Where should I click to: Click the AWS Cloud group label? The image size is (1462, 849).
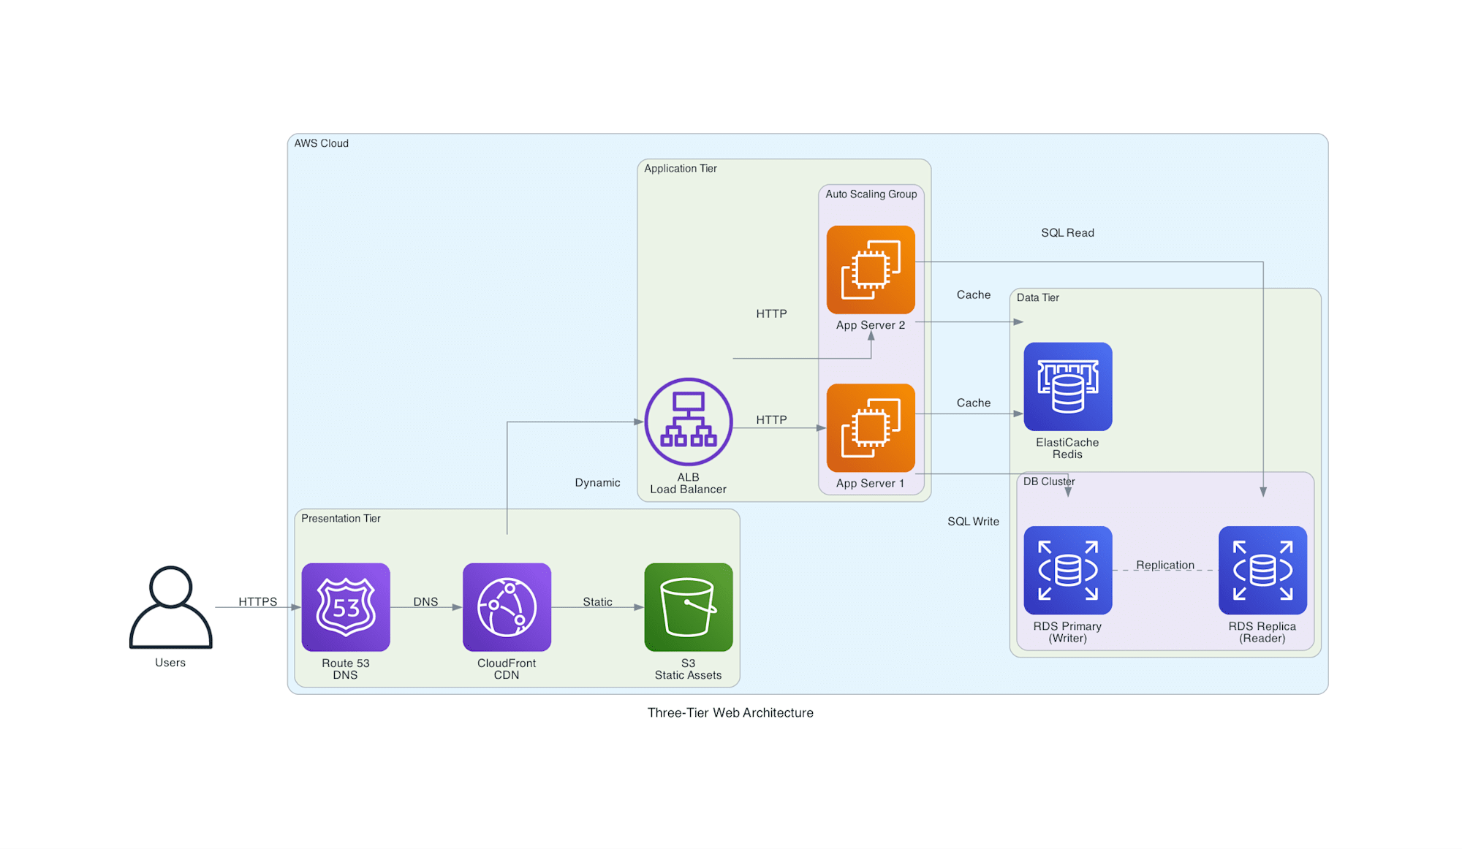click(x=321, y=143)
